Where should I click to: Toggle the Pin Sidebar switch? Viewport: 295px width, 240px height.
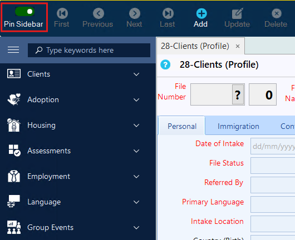pyautogui.click(x=24, y=12)
